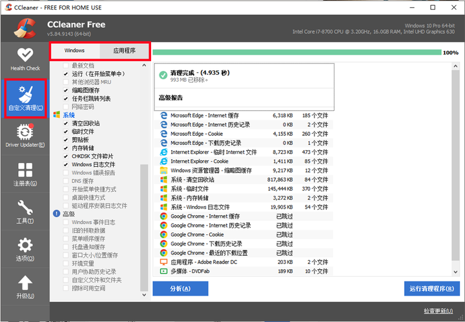
Task: Open Driver Updater from sidebar
Action: [25, 136]
